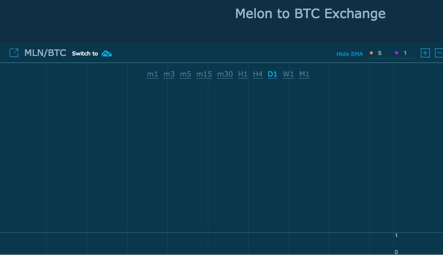Switch to the cloud-logo chart provider
This screenshot has height=255, width=443.
coord(106,53)
